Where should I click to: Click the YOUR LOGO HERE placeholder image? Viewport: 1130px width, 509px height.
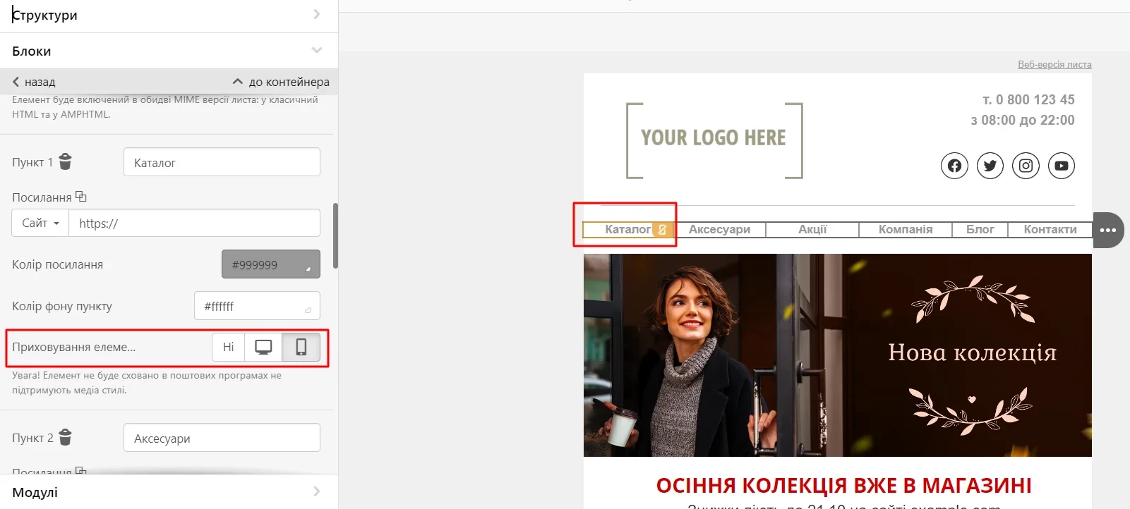tap(714, 140)
